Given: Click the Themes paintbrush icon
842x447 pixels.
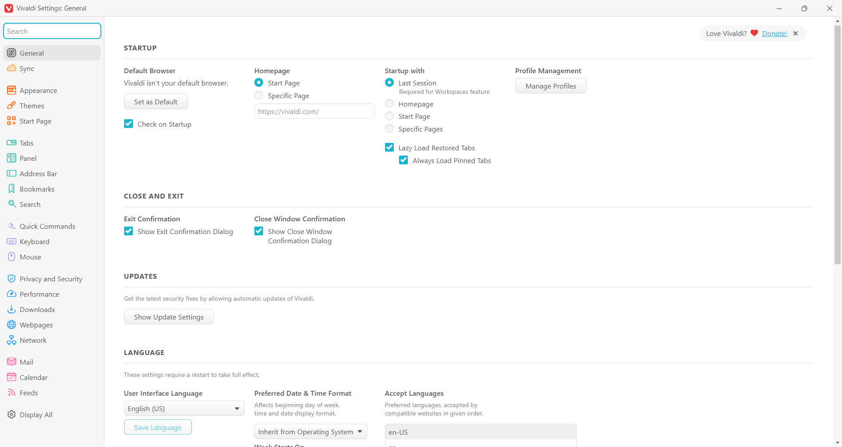Looking at the screenshot, I should tap(11, 106).
